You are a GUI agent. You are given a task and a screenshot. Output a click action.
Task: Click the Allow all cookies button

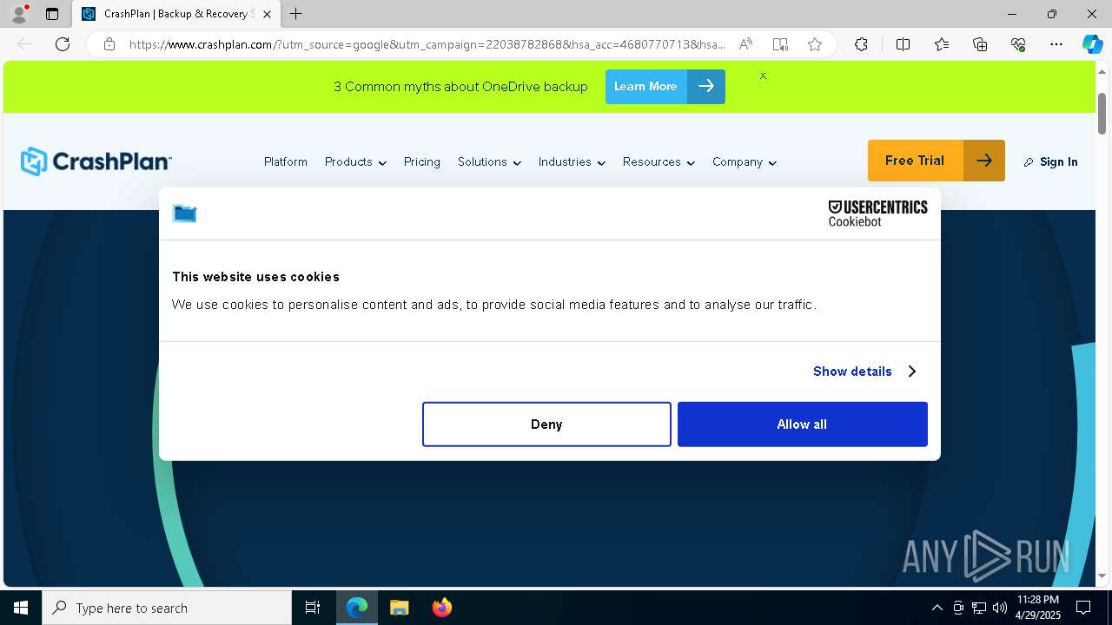802,424
